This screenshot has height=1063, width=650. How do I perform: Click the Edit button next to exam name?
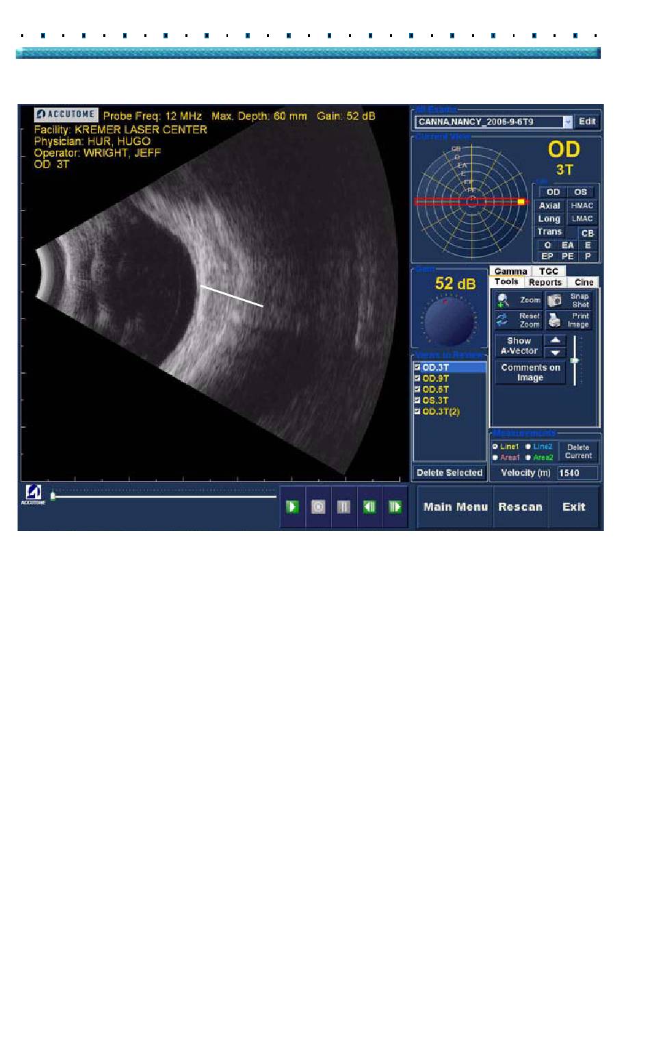point(587,121)
